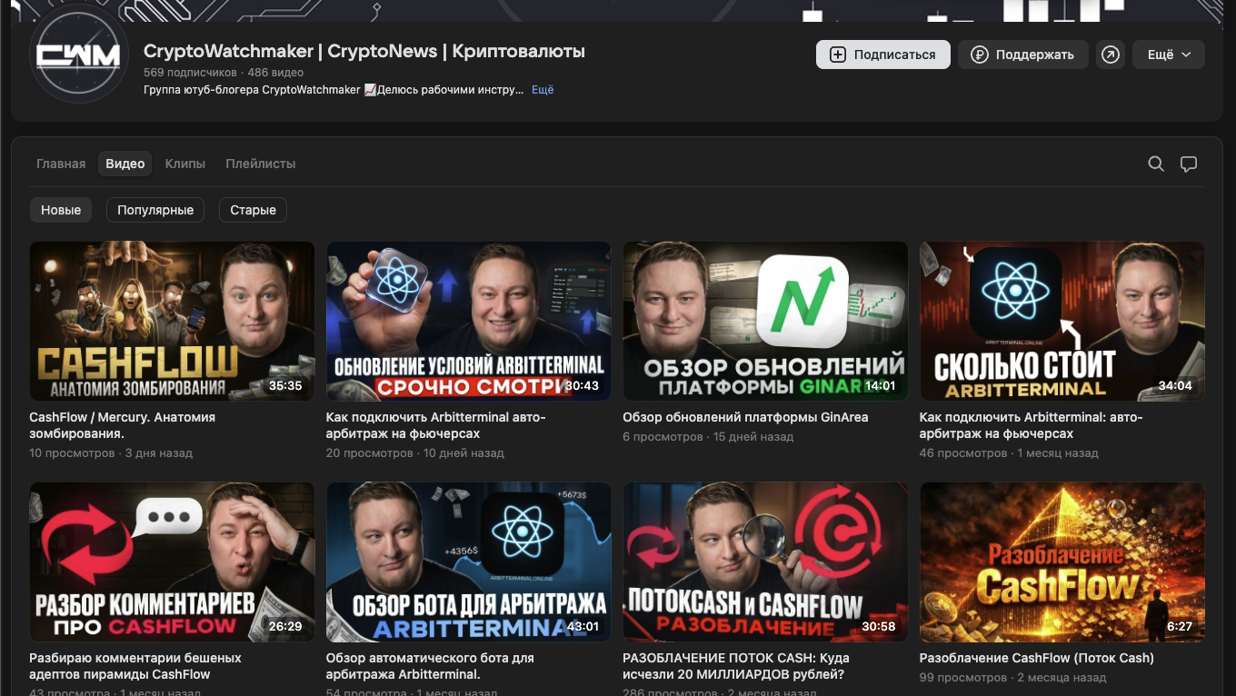Open the Разбор комментариев про CashFlow thumbnail

coord(172,562)
